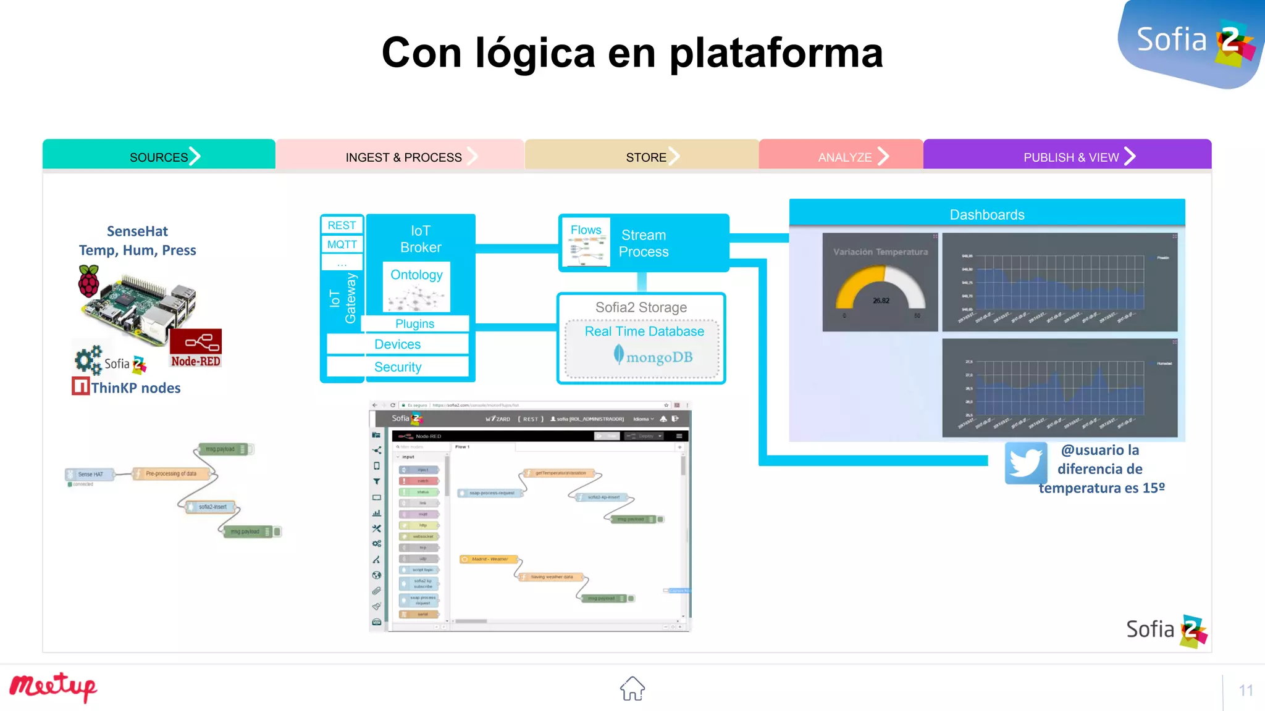Go to the home slide icon
This screenshot has height=711, width=1265.
(x=632, y=689)
